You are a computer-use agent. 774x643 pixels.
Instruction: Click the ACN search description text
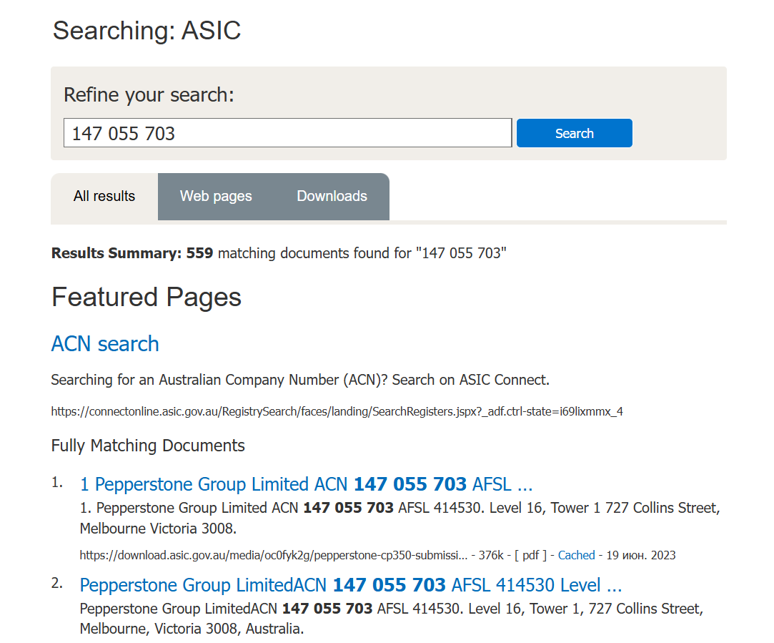(x=300, y=380)
